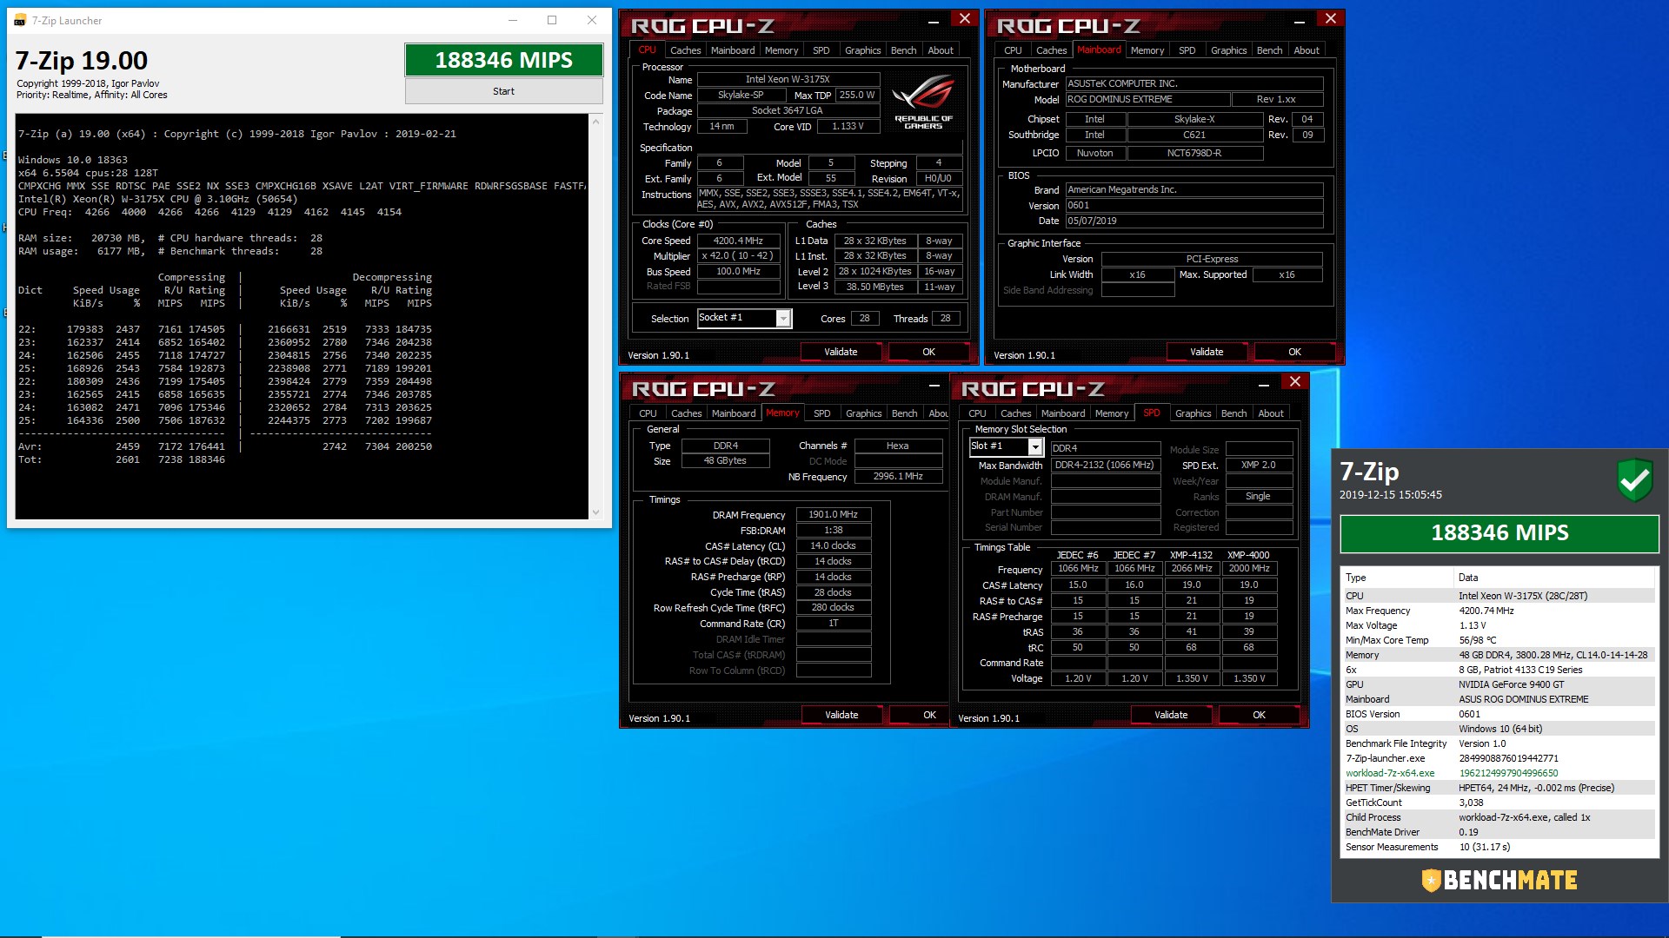Open Bench tab in CPU window
This screenshot has width=1669, height=938.
(904, 50)
